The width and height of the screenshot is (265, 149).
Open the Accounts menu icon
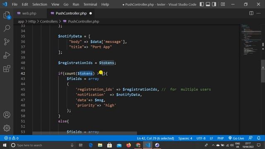pyautogui.click(x=7, y=115)
